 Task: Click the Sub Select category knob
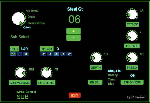18,19
